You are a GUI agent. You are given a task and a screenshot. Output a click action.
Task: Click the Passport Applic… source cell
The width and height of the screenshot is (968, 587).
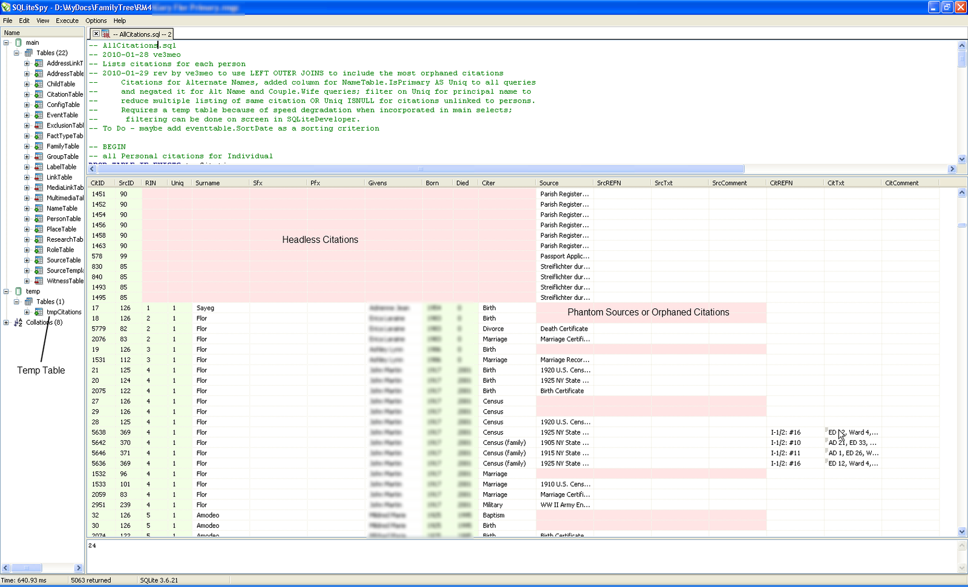coord(564,256)
